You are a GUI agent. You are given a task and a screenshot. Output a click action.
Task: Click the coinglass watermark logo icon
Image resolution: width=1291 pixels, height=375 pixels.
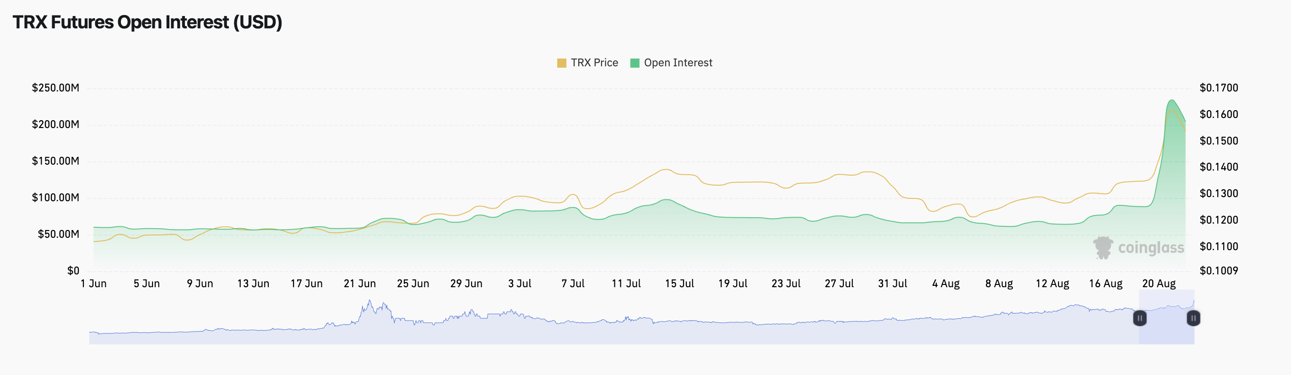tap(1102, 247)
